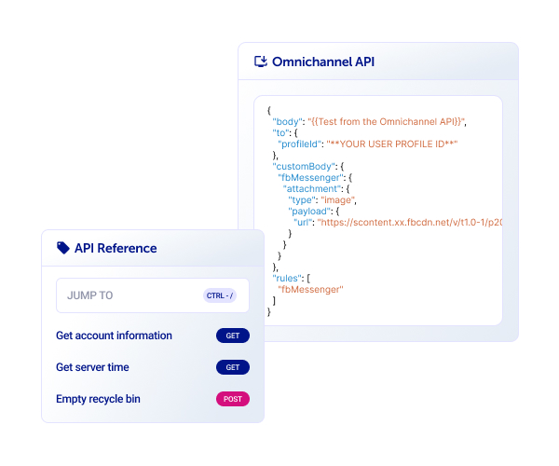Click the "rules" key in the JSON
559x466 pixels.
click(x=287, y=279)
